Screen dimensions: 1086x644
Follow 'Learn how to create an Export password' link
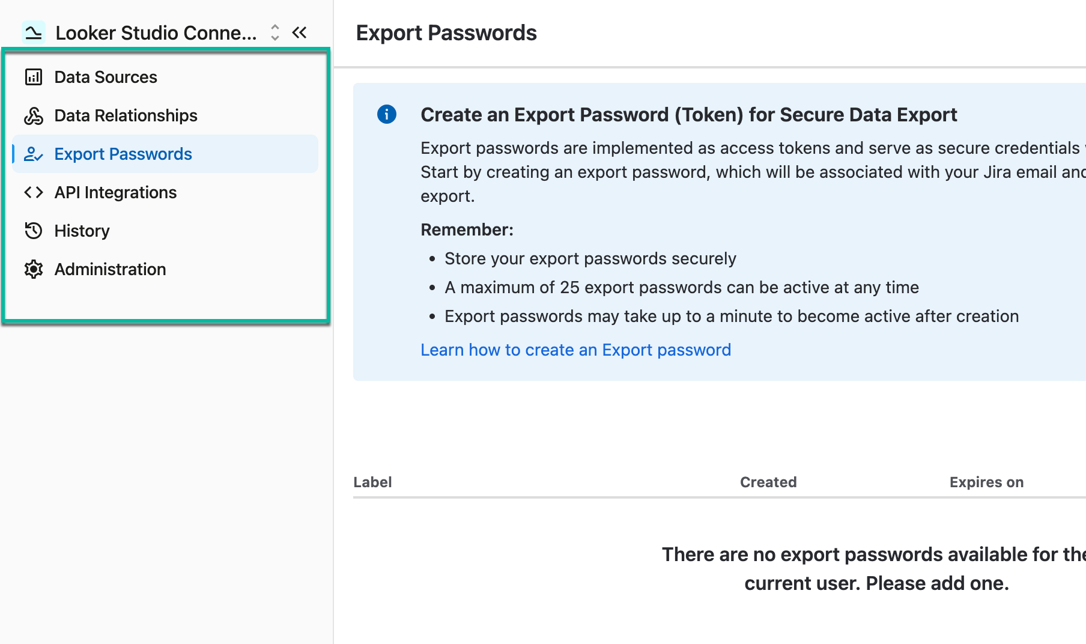pyautogui.click(x=575, y=350)
